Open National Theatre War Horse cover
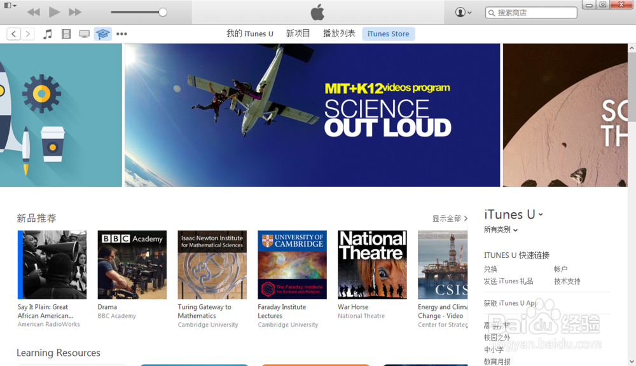The image size is (636, 366). click(372, 265)
